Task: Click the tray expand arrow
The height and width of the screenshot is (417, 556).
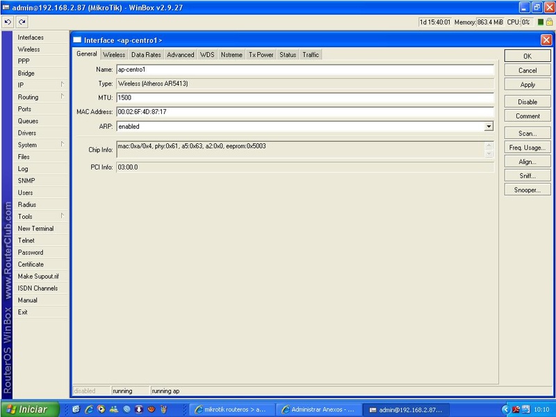Action: [x=505, y=409]
